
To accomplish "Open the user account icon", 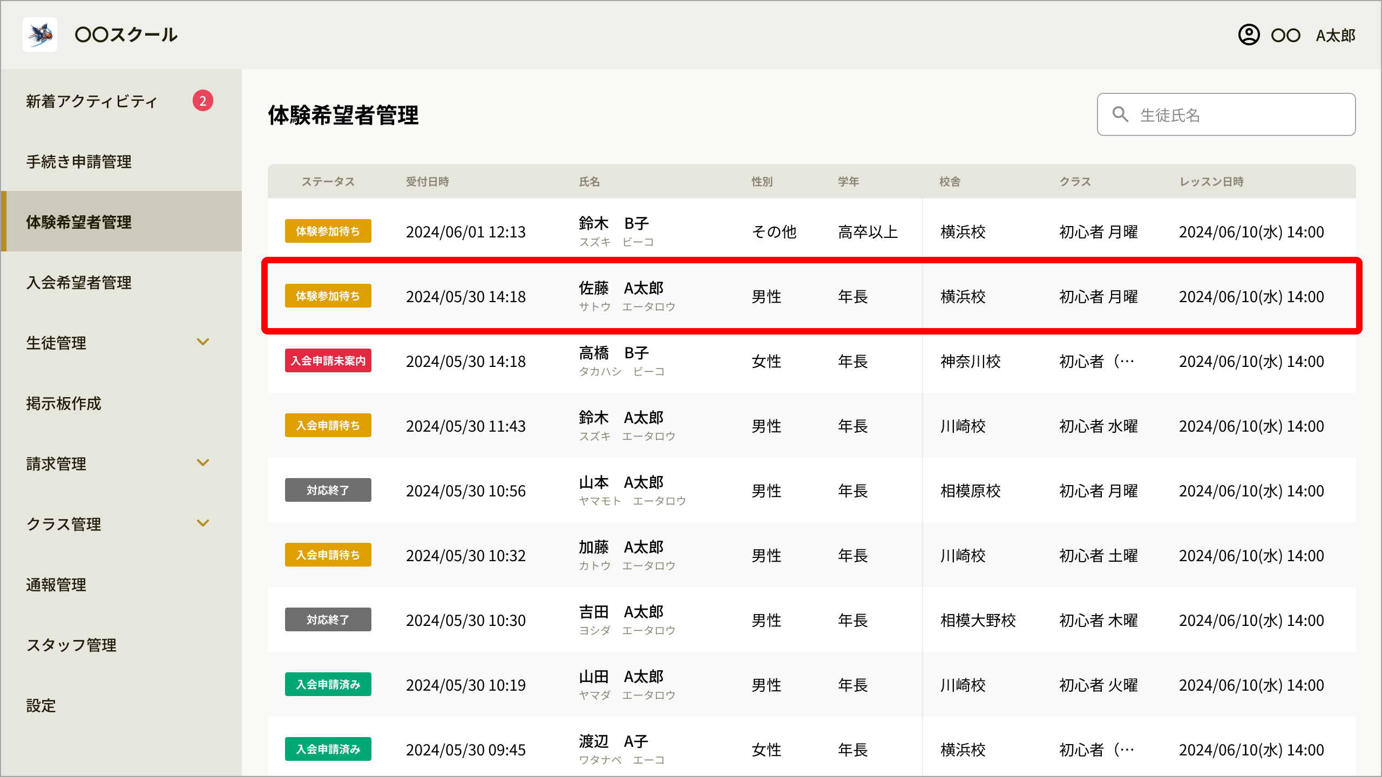I will click(1249, 35).
